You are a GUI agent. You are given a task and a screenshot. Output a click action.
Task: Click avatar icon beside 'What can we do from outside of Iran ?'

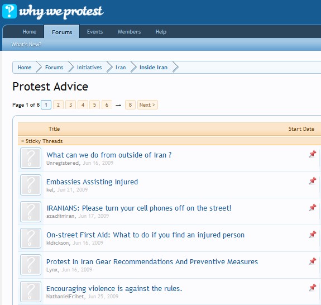click(31, 158)
